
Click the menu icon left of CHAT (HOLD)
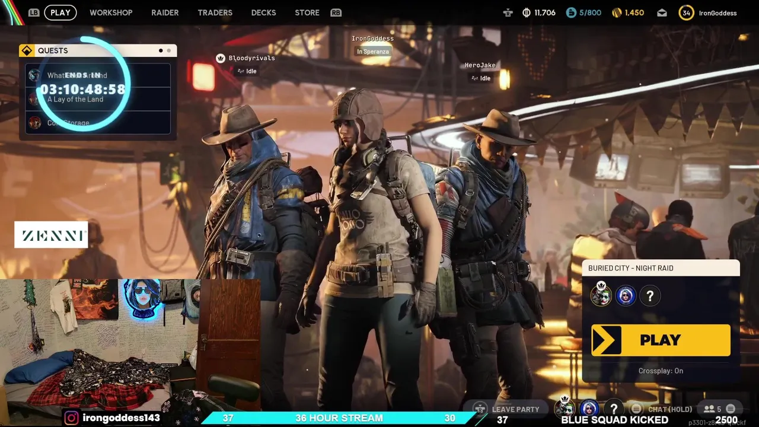click(636, 409)
